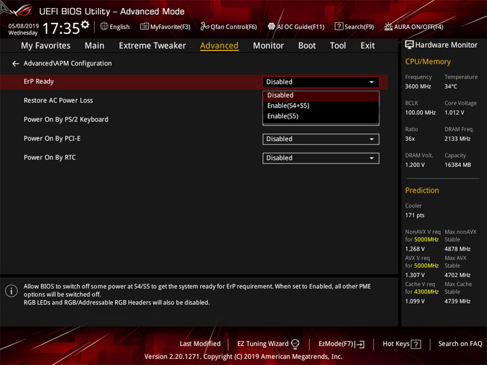This screenshot has width=487, height=365.
Task: Click Last Modified button
Action: (200, 344)
